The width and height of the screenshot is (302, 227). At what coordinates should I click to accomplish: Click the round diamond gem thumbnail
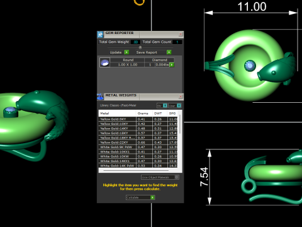104,62
